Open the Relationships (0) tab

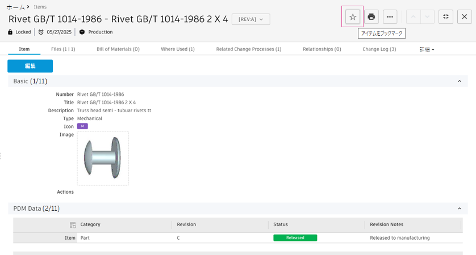322,49
